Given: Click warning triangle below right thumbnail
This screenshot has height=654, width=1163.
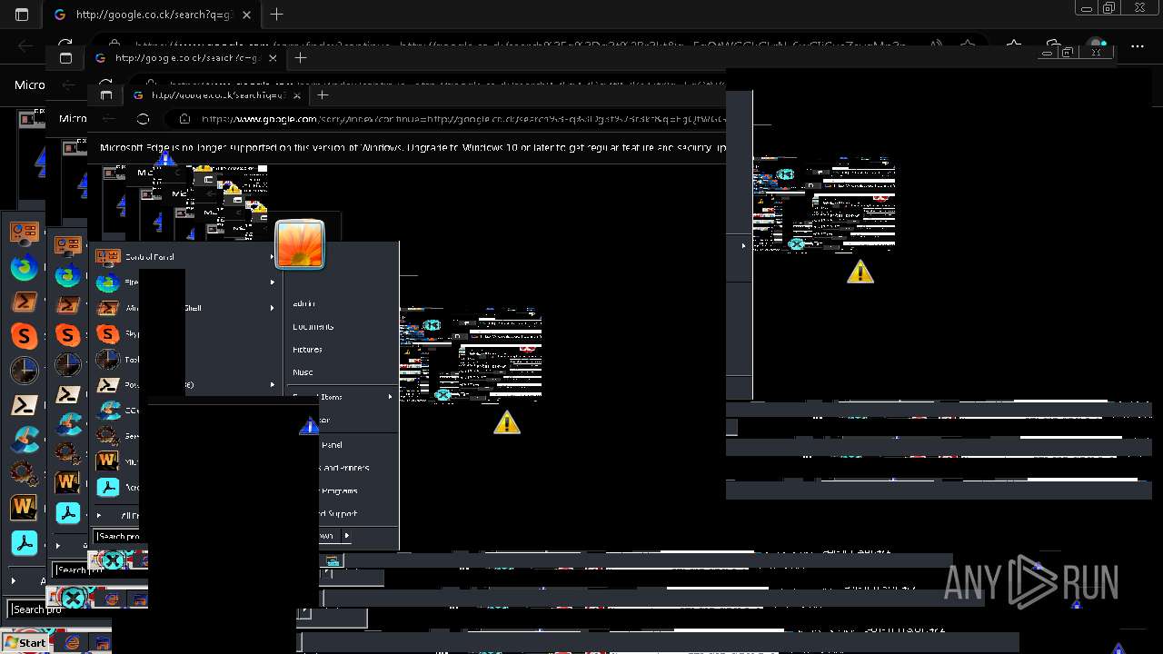Looking at the screenshot, I should point(860,272).
